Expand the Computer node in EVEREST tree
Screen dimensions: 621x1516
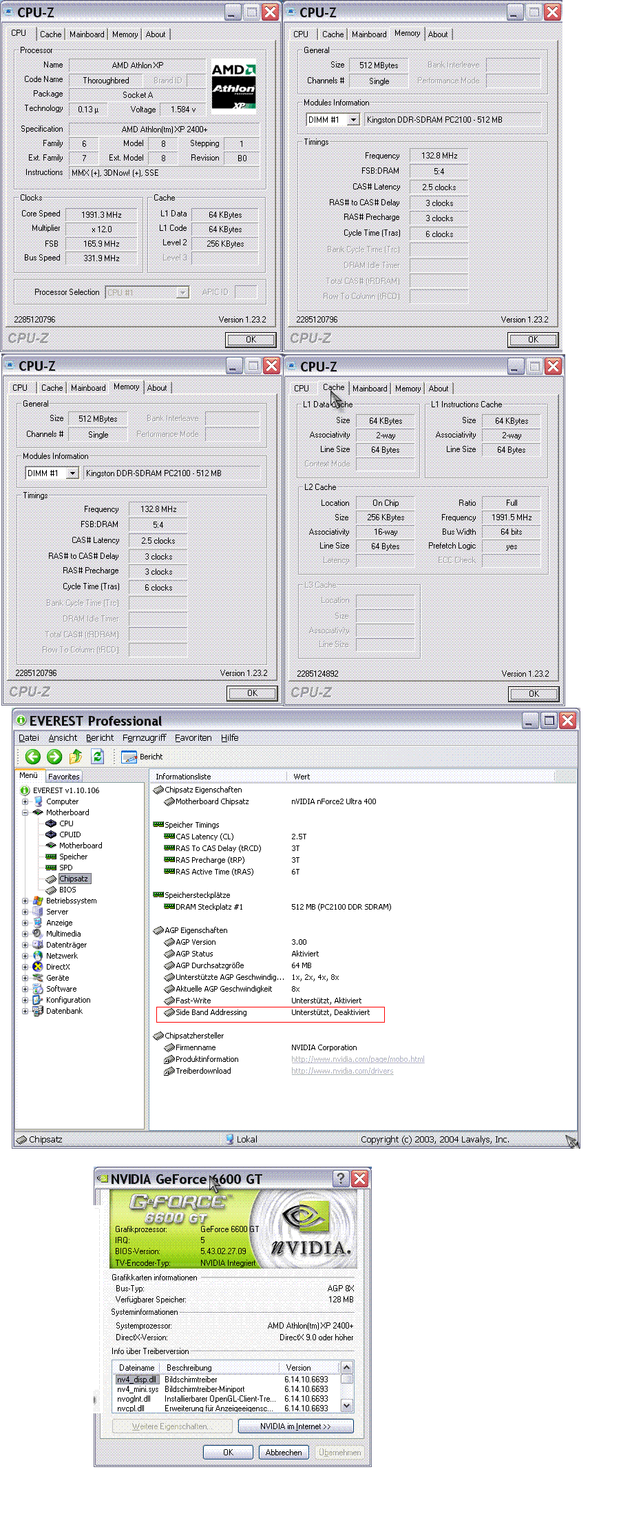[25, 801]
